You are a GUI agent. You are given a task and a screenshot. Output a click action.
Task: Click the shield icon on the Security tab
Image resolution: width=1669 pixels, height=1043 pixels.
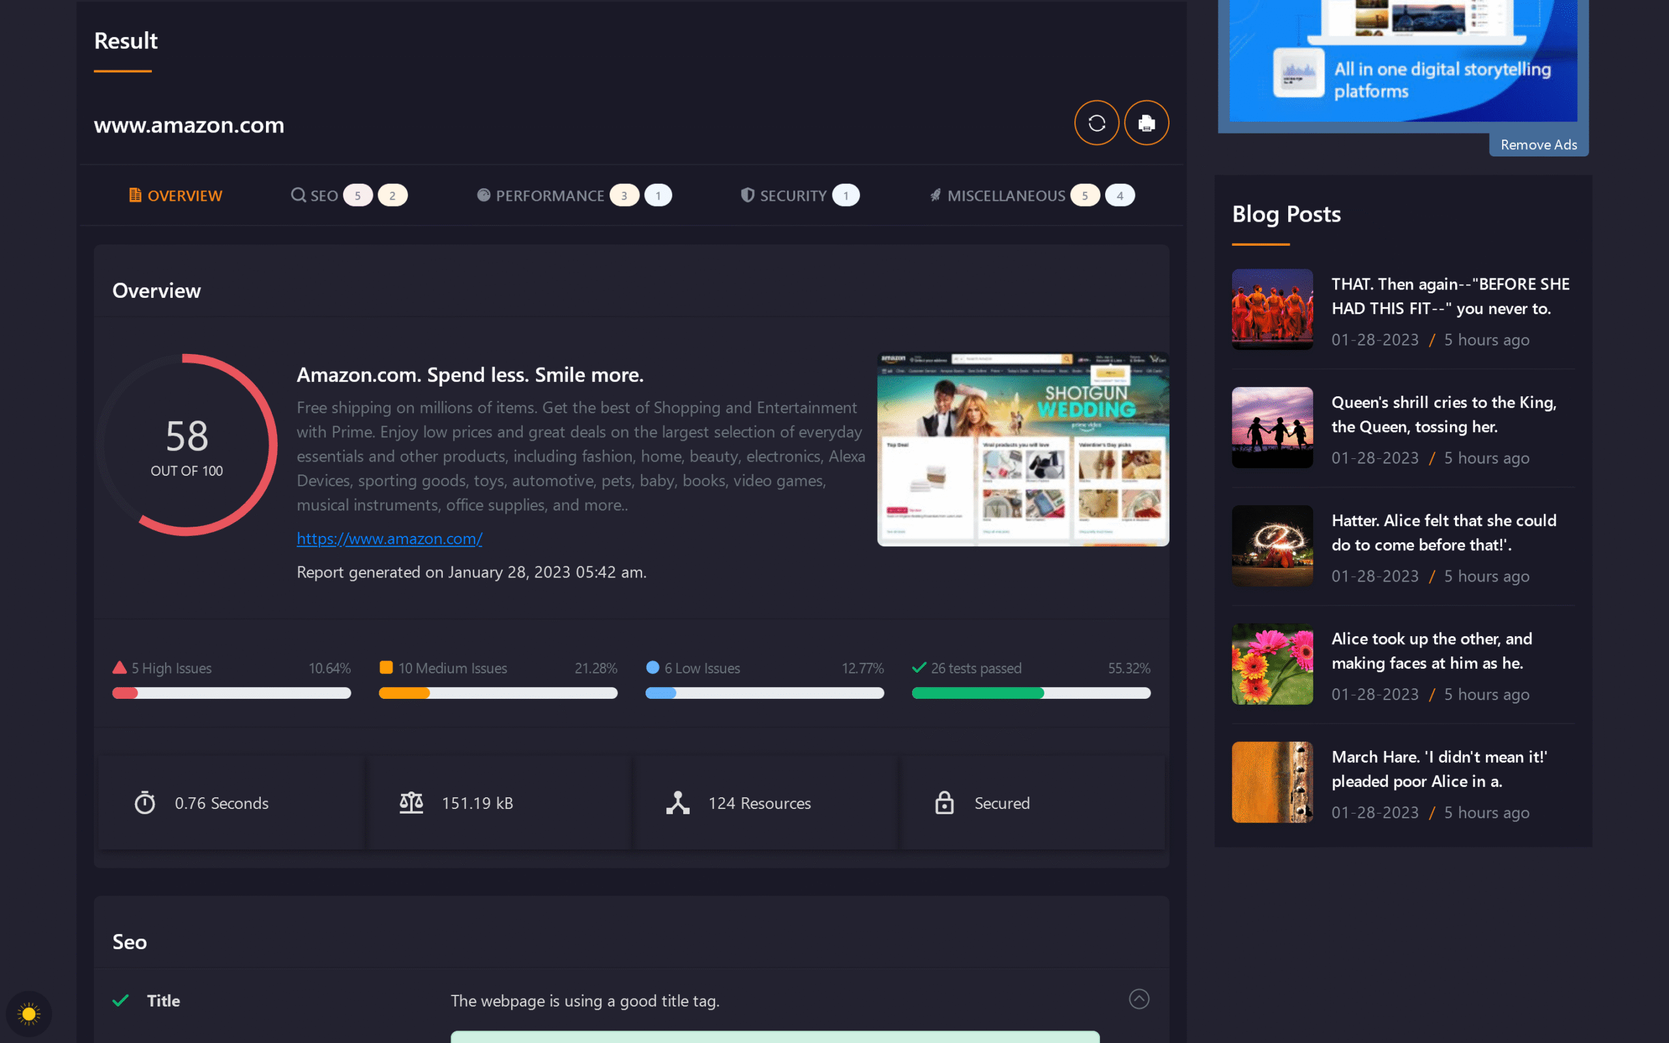pos(747,195)
